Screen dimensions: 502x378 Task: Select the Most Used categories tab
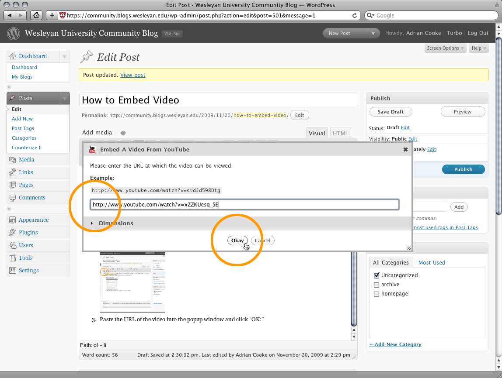[x=432, y=263]
